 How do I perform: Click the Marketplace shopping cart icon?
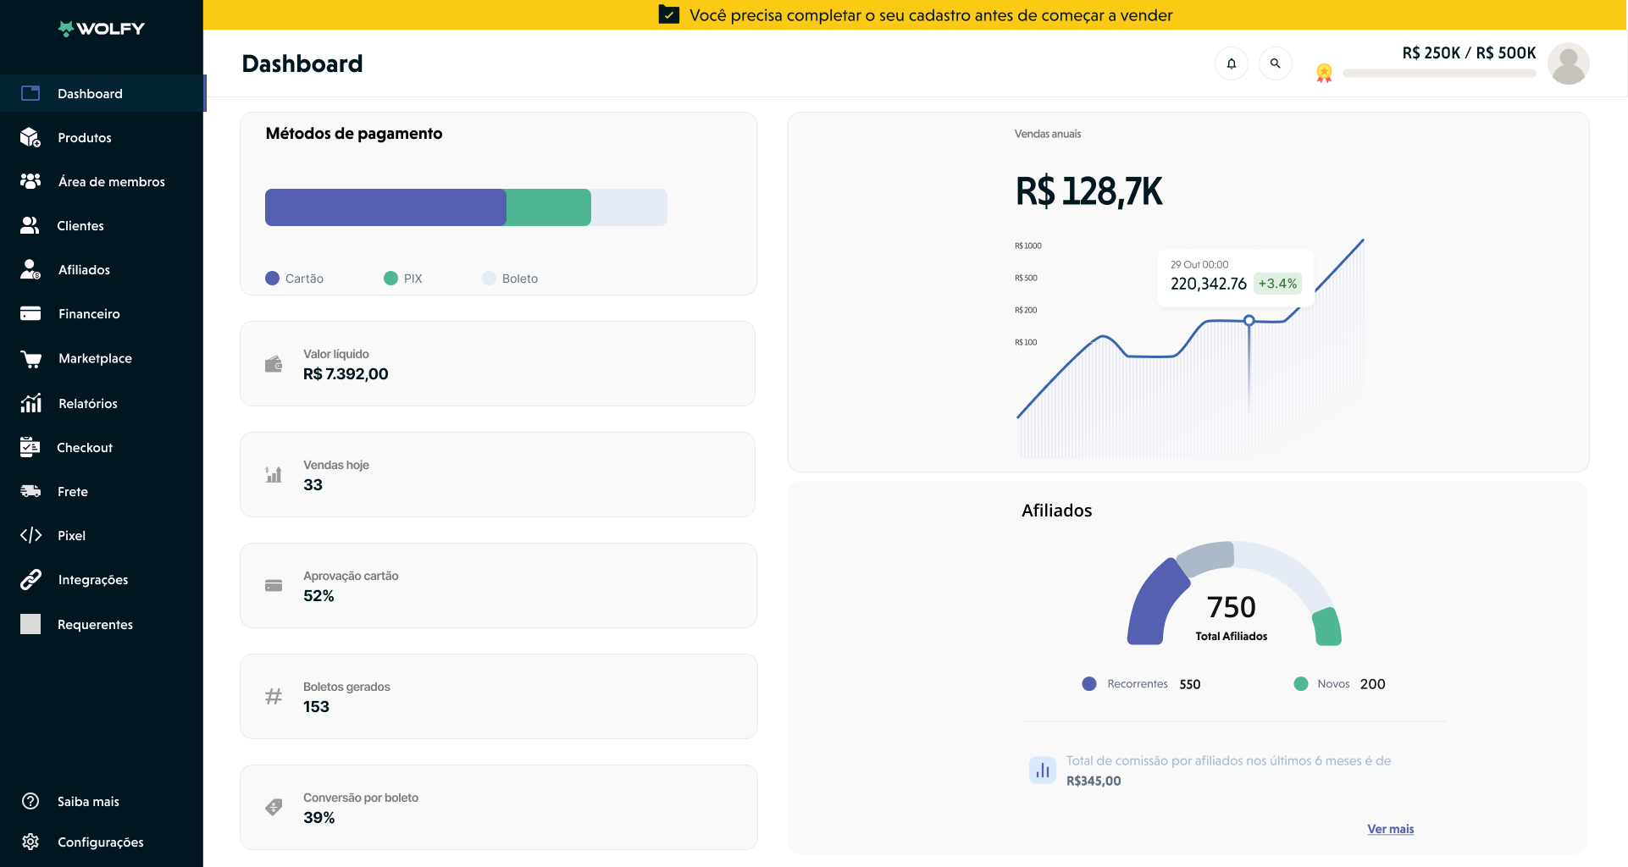coord(30,359)
